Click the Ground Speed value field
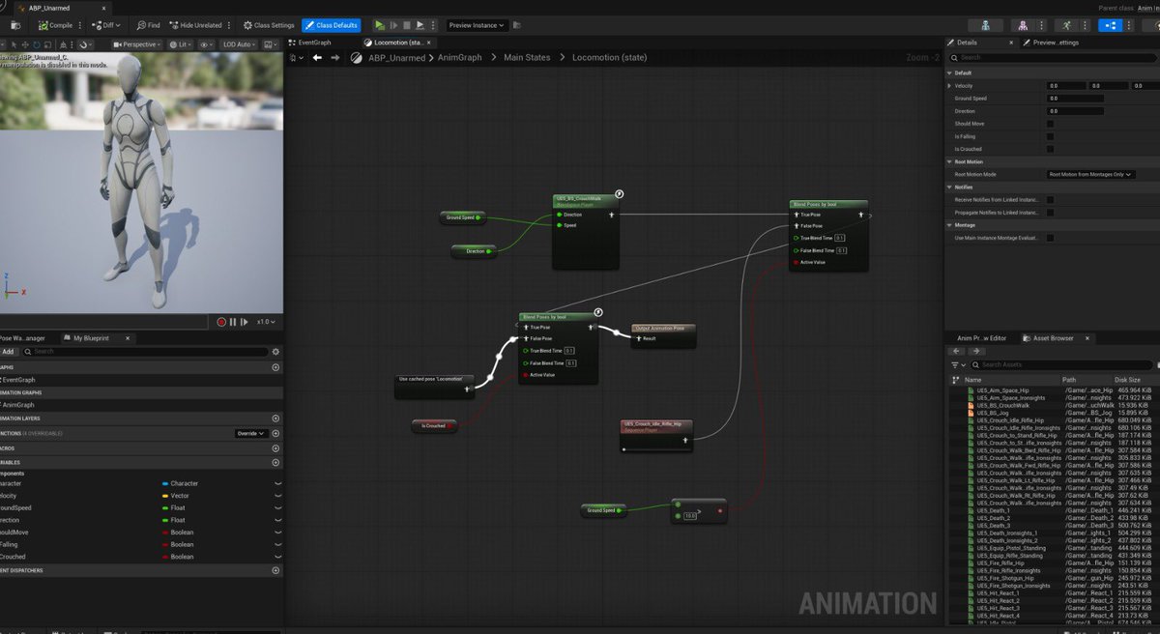This screenshot has height=634, width=1160. coord(1075,98)
